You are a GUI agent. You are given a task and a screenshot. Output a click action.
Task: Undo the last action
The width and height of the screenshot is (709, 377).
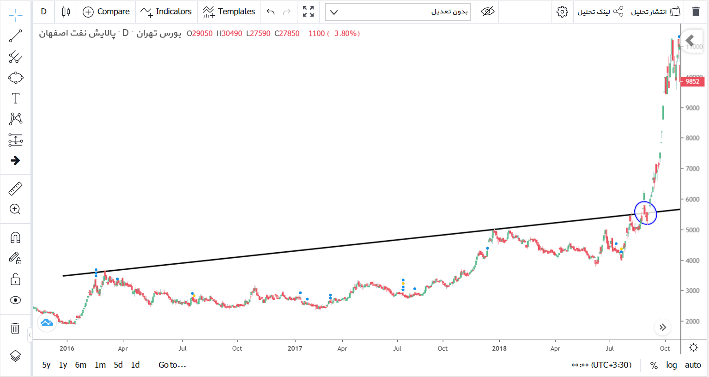(x=271, y=12)
